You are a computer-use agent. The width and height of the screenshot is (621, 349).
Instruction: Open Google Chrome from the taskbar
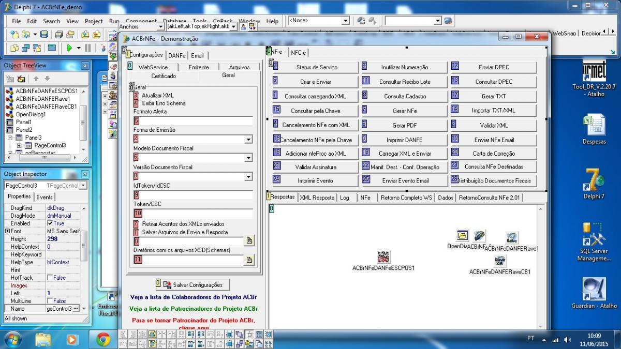(x=103, y=339)
